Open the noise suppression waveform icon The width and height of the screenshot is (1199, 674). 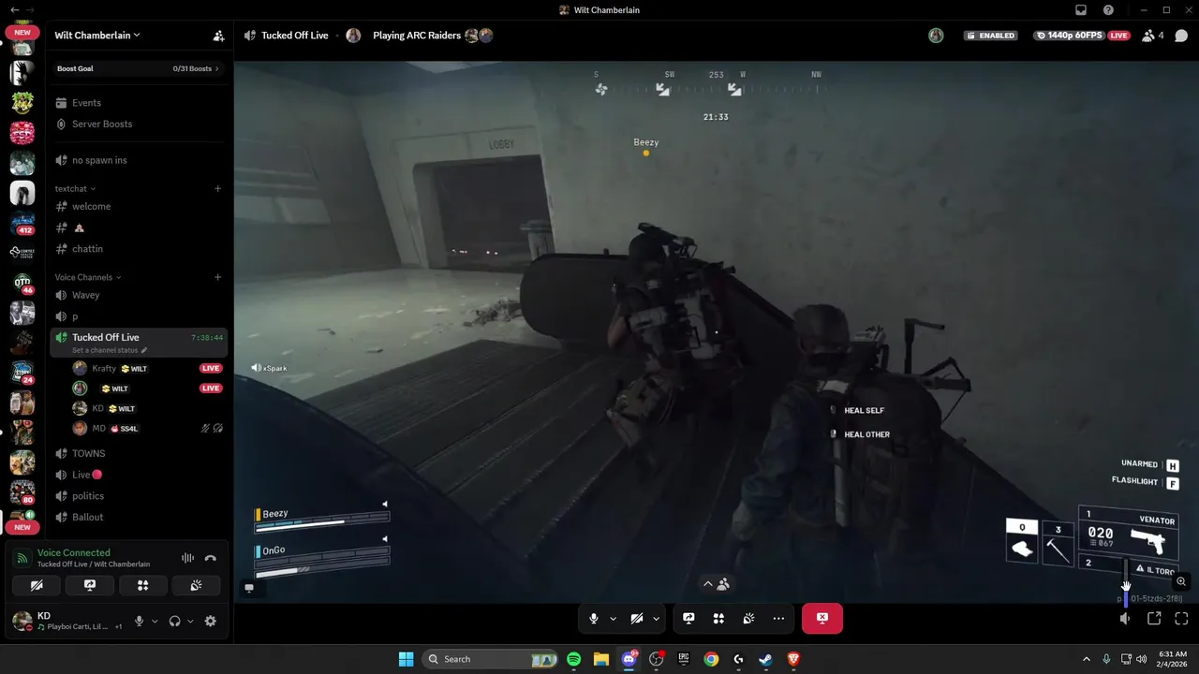click(187, 558)
